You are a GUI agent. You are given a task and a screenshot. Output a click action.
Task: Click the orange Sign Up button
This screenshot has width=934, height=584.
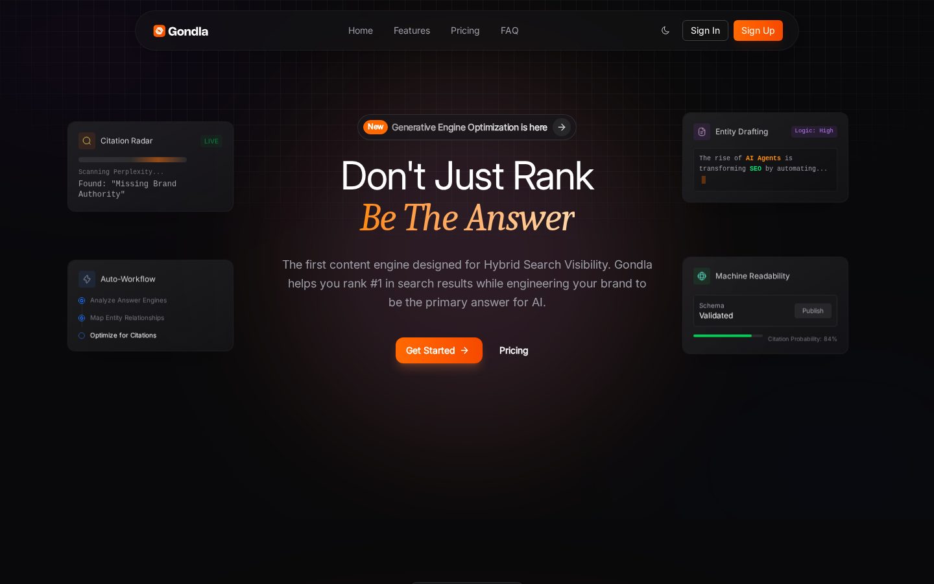pos(758,30)
